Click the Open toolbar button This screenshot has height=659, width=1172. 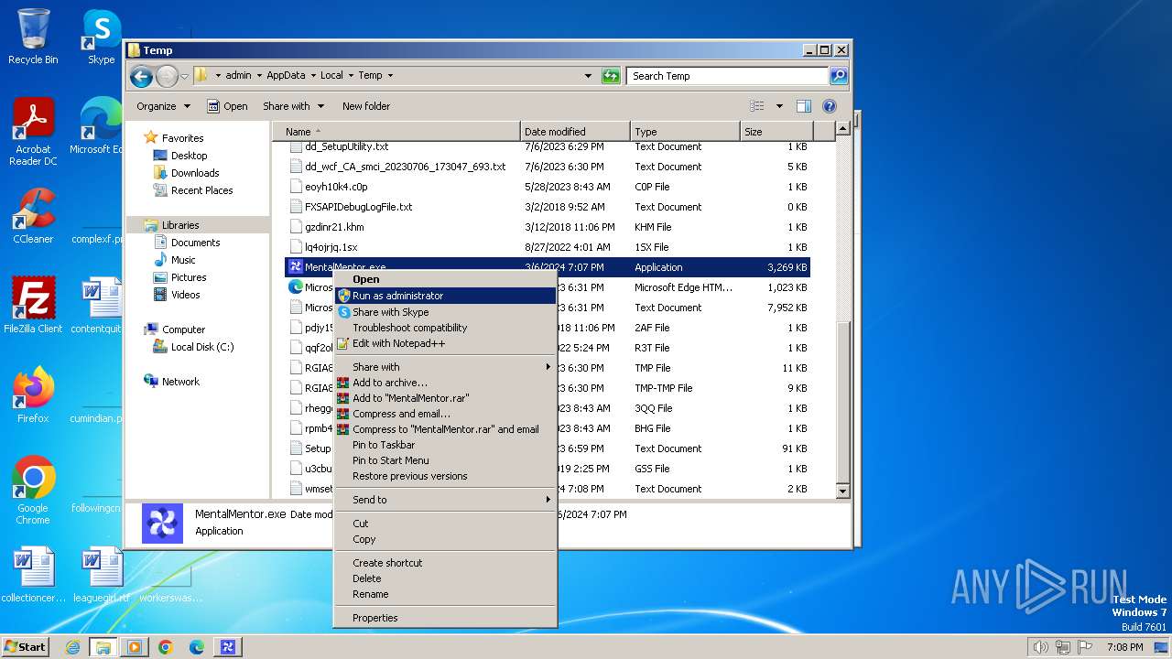[227, 106]
